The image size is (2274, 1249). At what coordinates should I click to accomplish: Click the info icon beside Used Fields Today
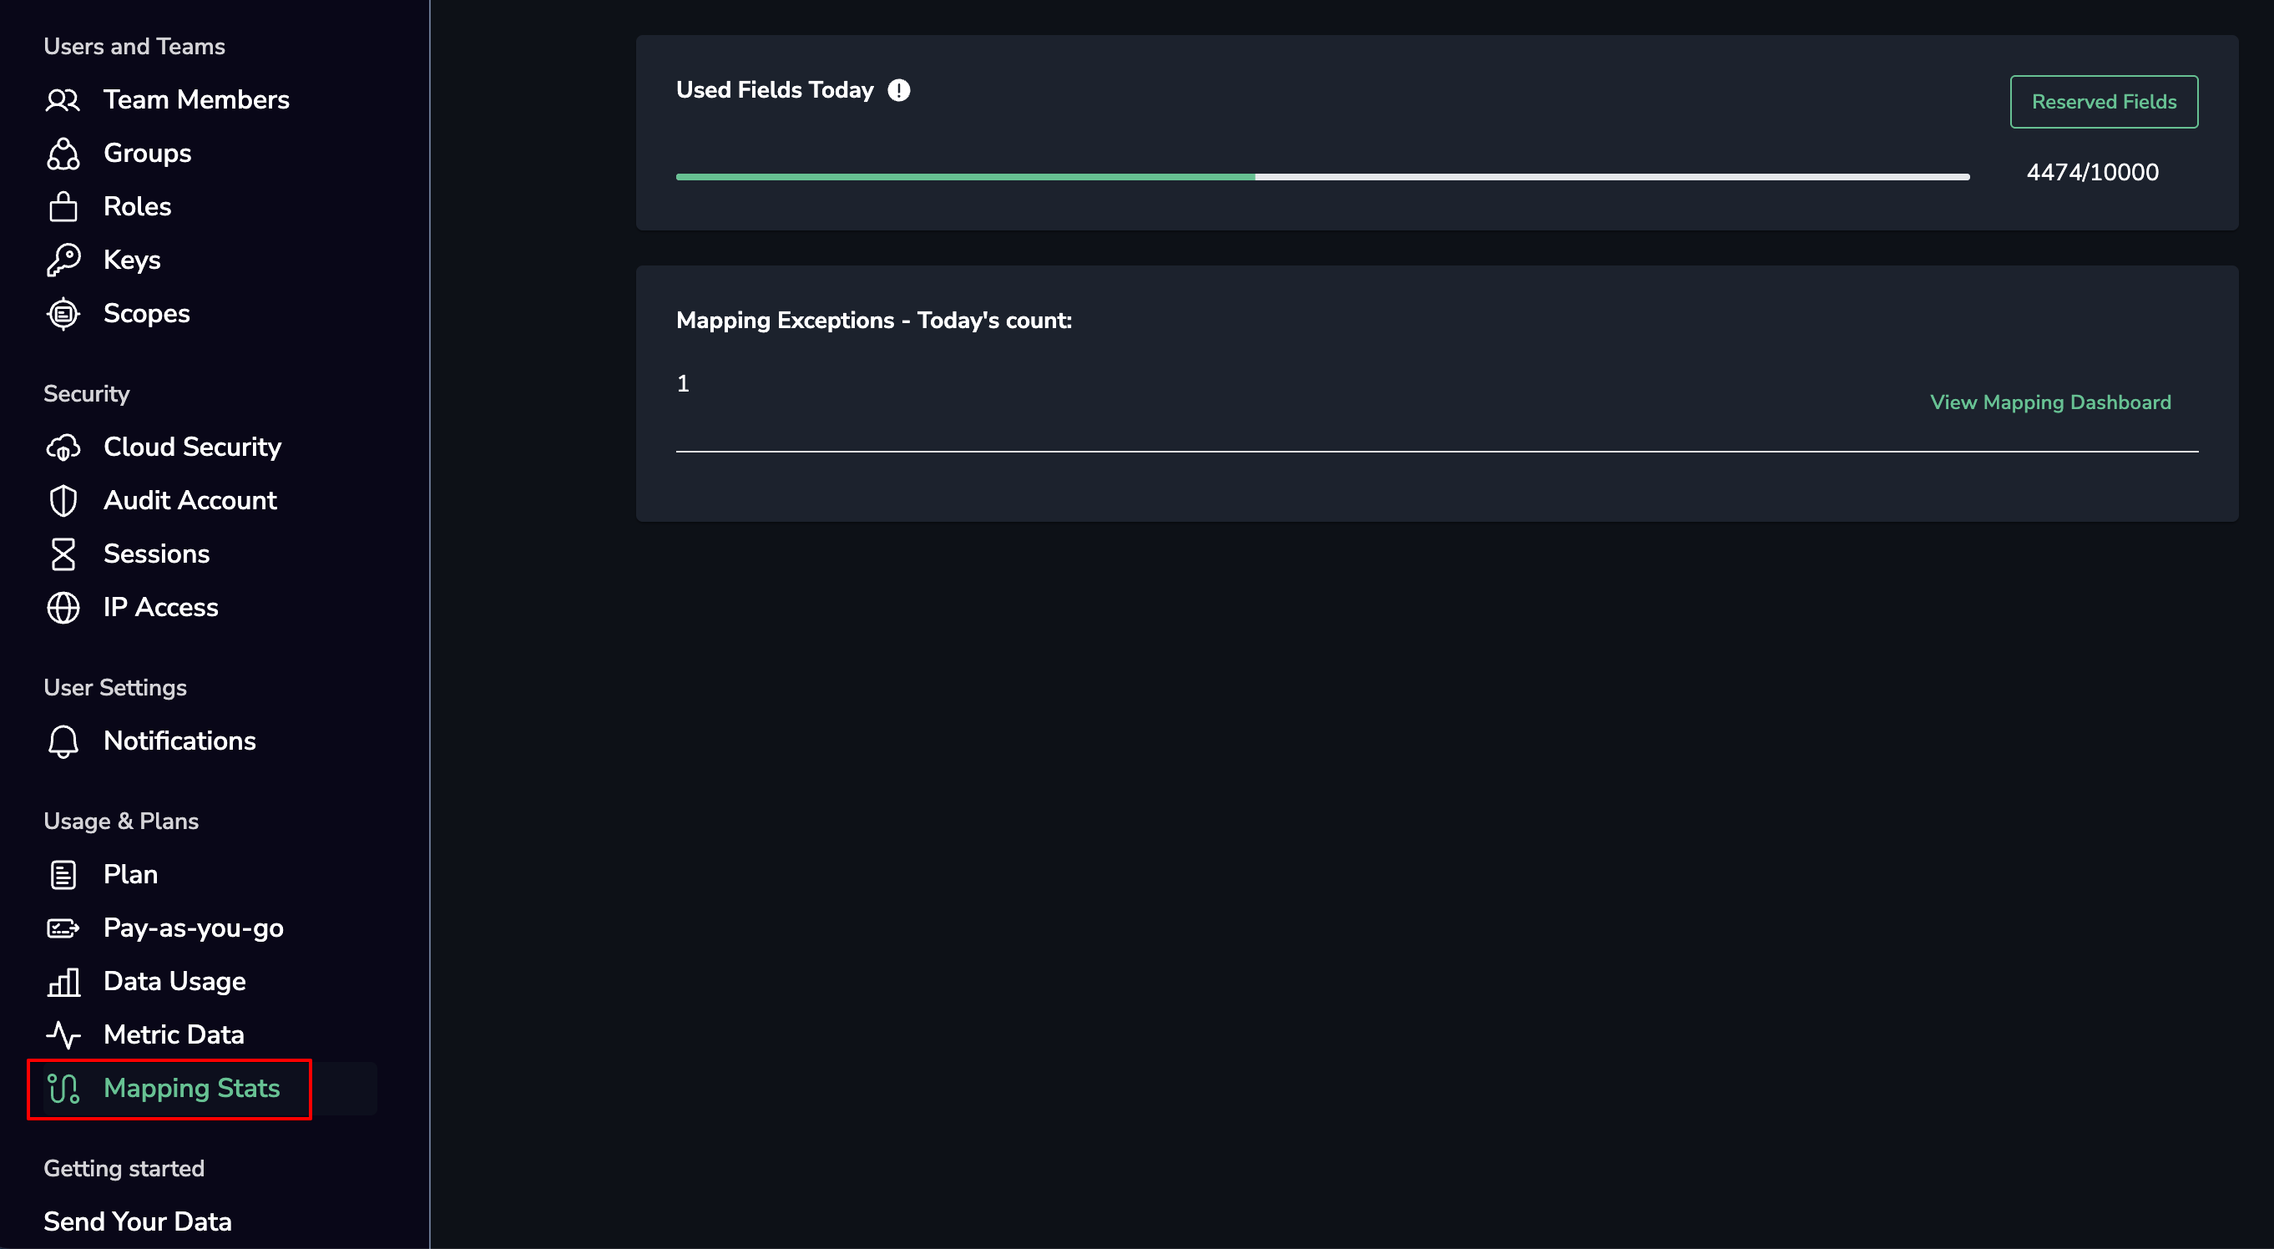(898, 90)
